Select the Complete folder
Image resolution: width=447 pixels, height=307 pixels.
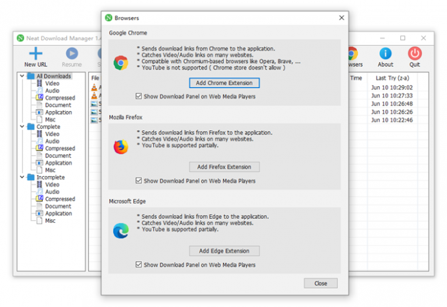pyautogui.click(x=48, y=127)
